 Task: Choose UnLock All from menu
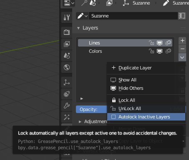[x=146, y=108]
